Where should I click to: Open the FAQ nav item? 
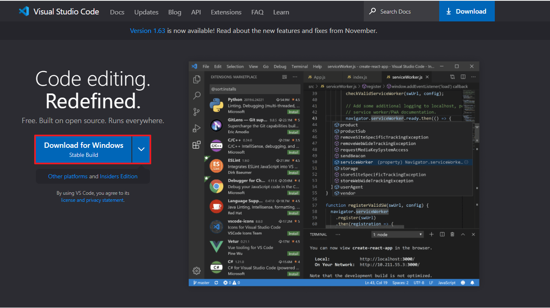[x=257, y=12]
